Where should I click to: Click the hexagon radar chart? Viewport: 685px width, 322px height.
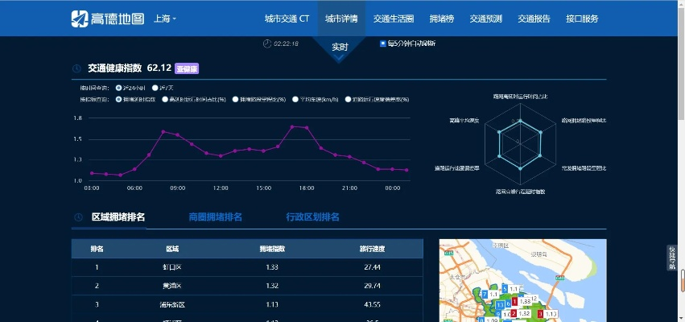pyautogui.click(x=519, y=144)
